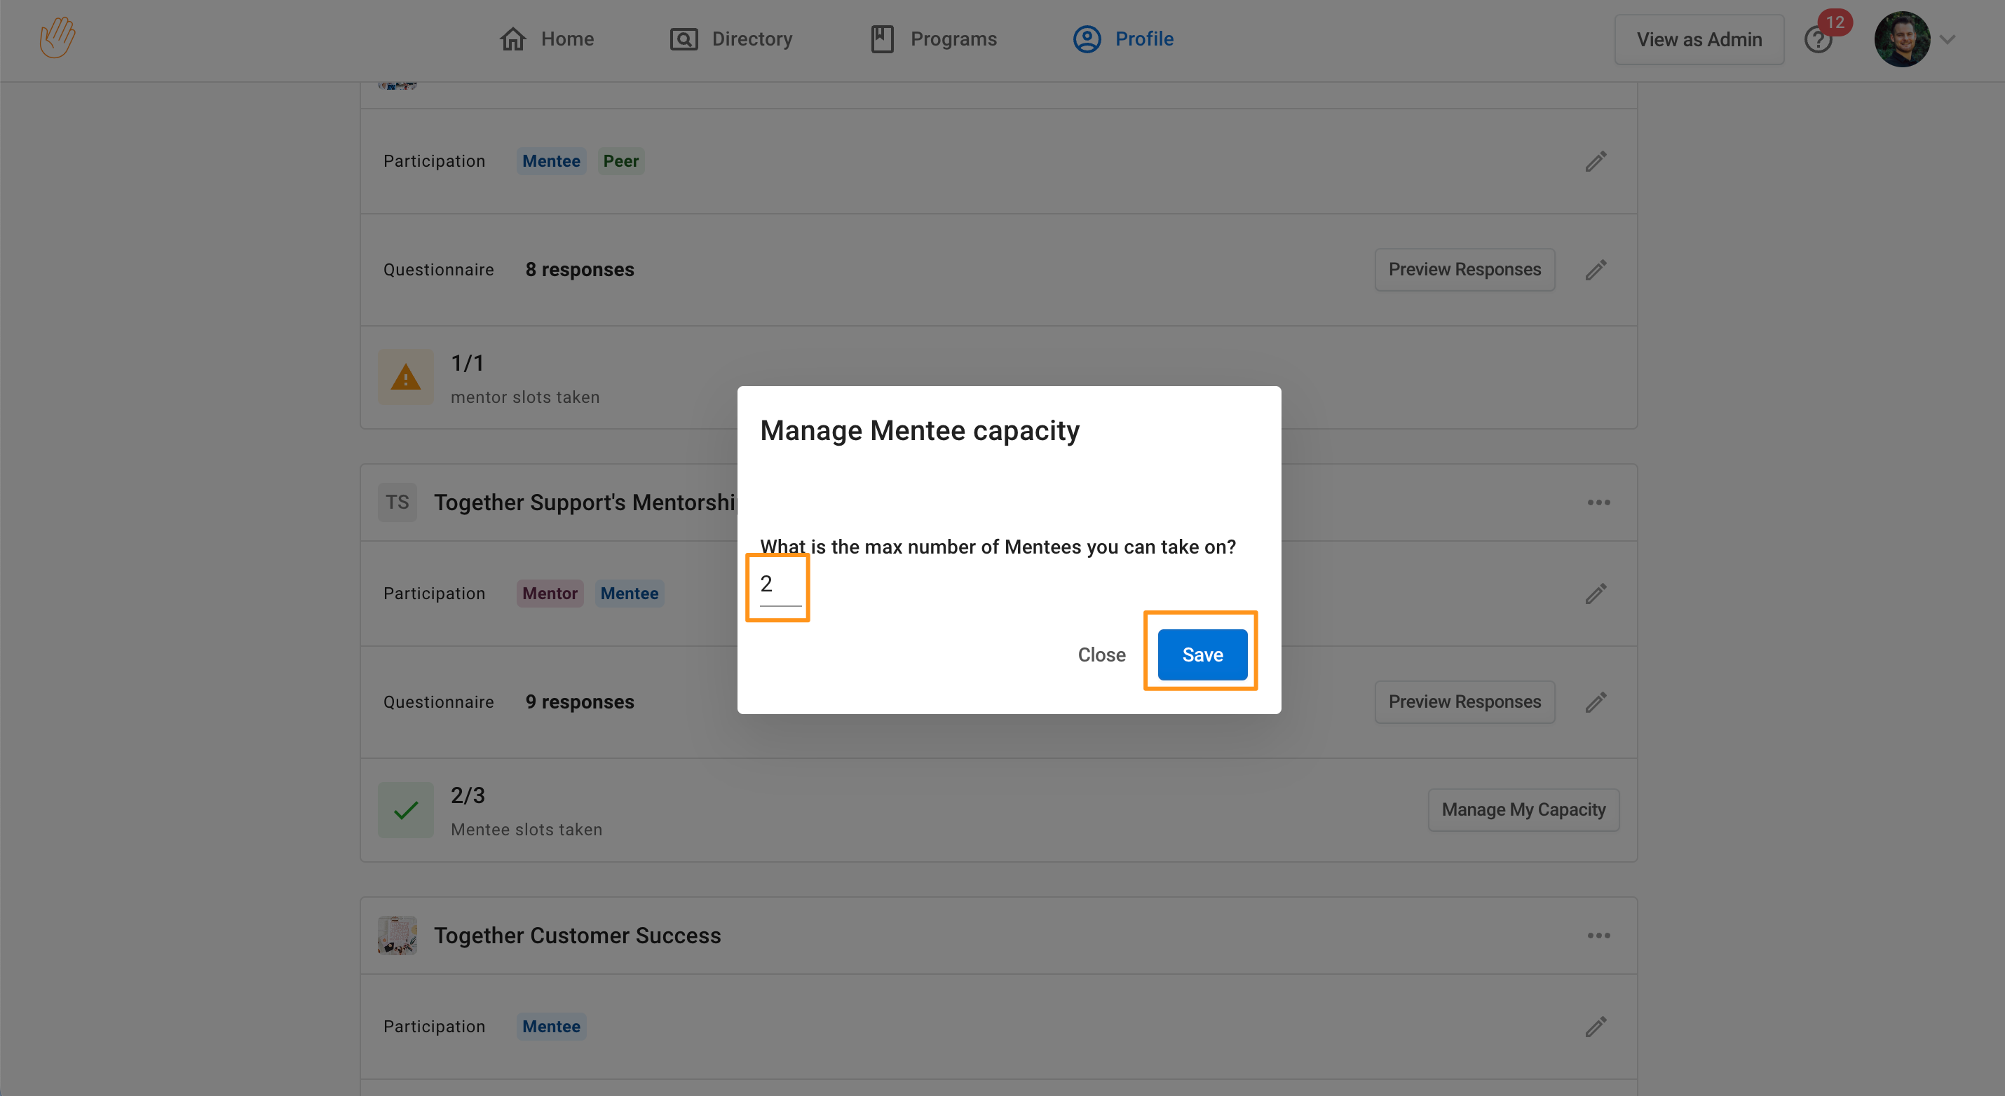This screenshot has width=2005, height=1096.
Task: Edit Customer Success participation pencil icon
Action: coord(1596,1027)
